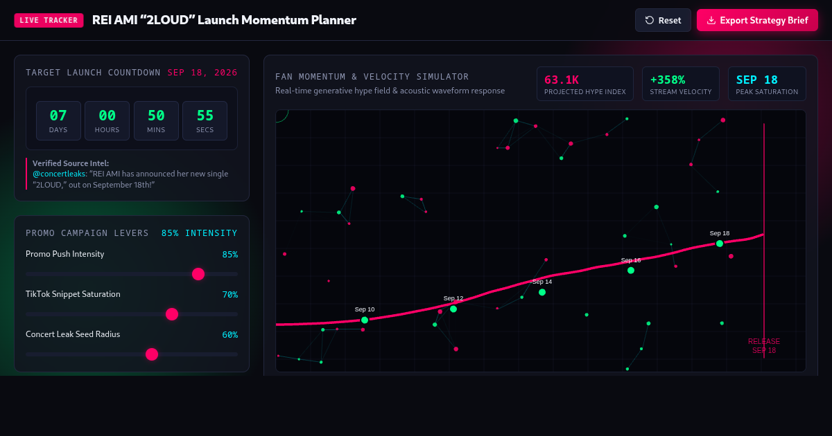Click the SEP 18 Peak Saturation card
832x436 pixels.
(767, 84)
